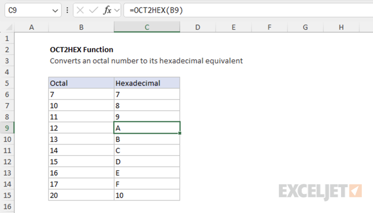Click octal cell containing 13
The width and height of the screenshot is (373, 213).
[x=81, y=139]
